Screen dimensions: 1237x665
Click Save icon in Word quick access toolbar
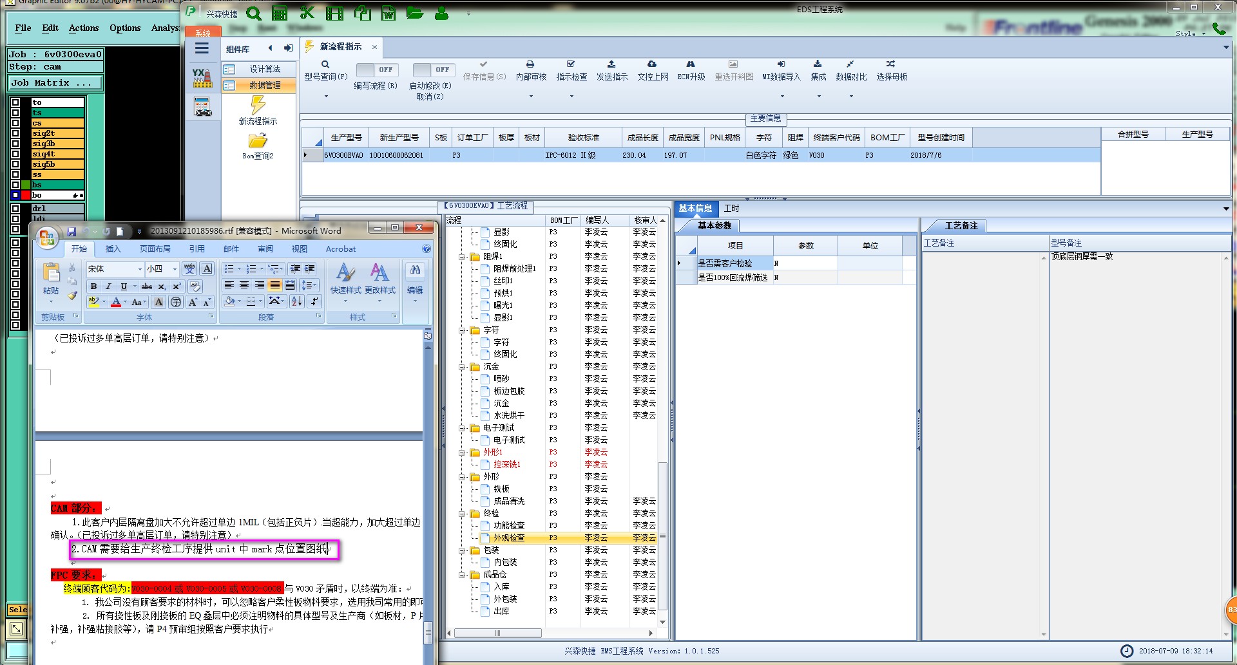pos(72,231)
